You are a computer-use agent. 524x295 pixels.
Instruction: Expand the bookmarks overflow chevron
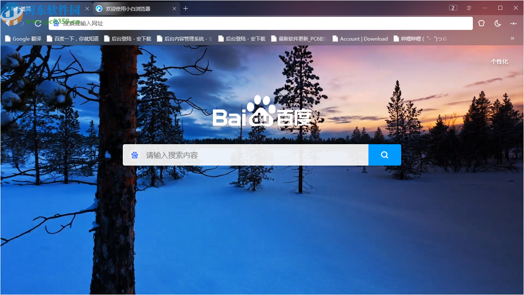coord(512,39)
